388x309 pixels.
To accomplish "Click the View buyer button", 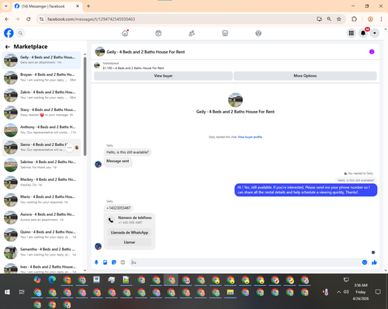I will pos(163,76).
